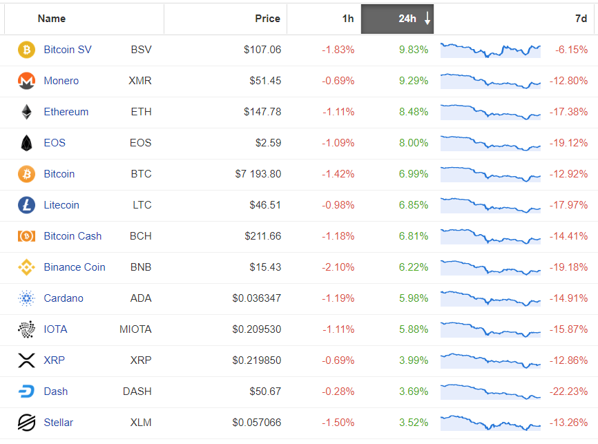Click the Bitcoin SV coin logo
This screenshot has height=444, width=598.
[x=26, y=50]
